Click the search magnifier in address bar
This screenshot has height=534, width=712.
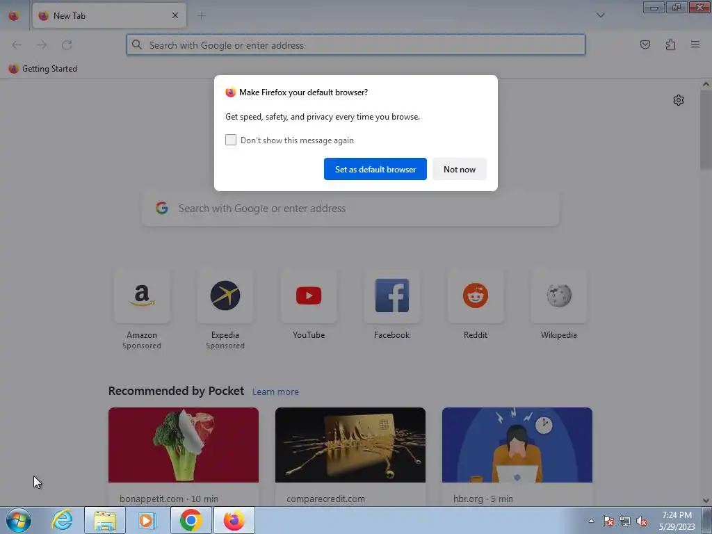pyautogui.click(x=137, y=44)
